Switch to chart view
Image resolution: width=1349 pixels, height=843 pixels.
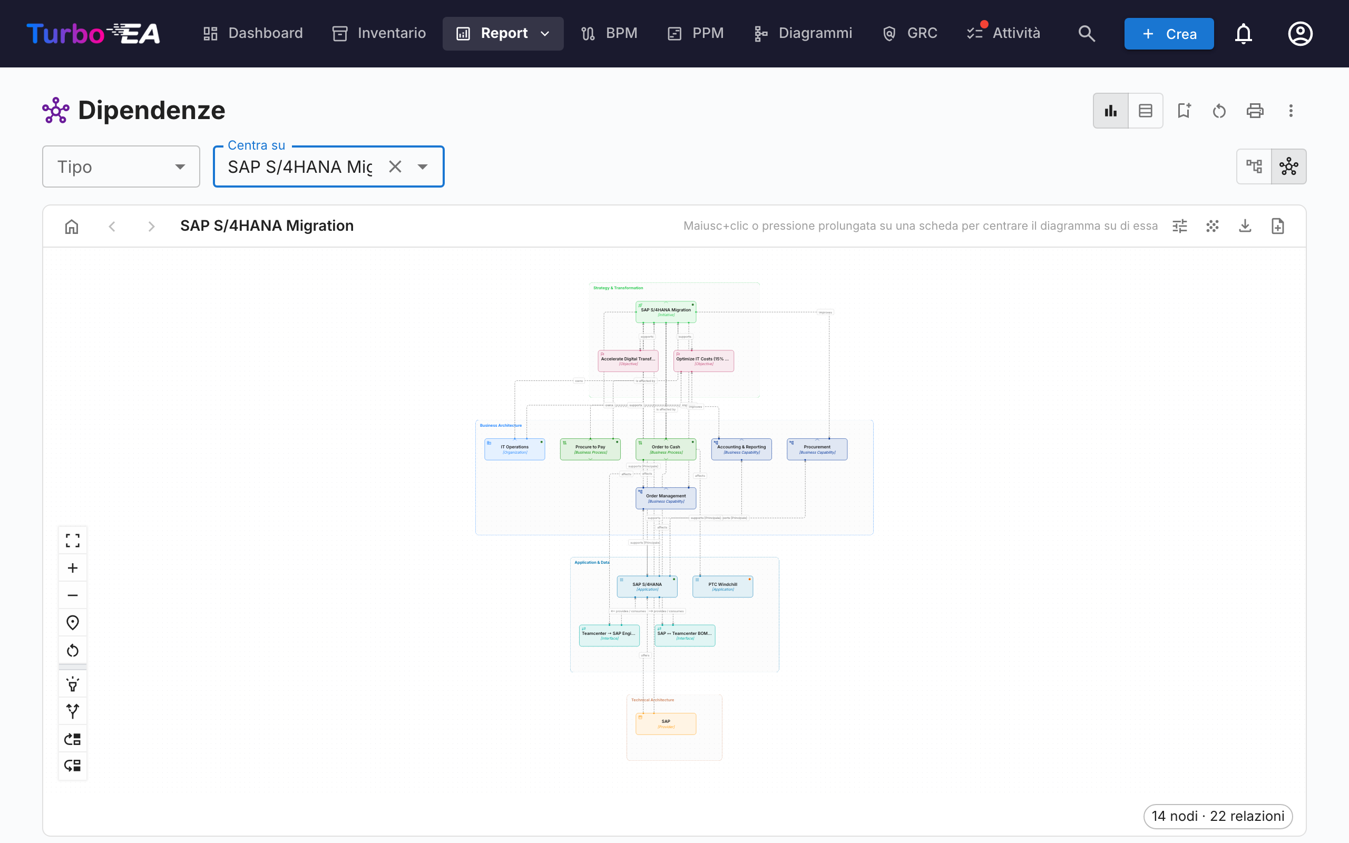1110,111
